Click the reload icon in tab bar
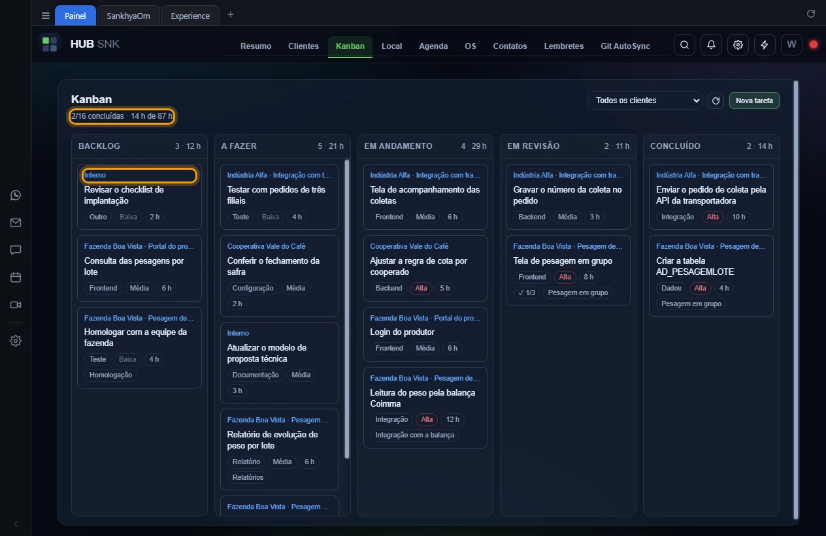The height and width of the screenshot is (536, 826). click(x=811, y=14)
